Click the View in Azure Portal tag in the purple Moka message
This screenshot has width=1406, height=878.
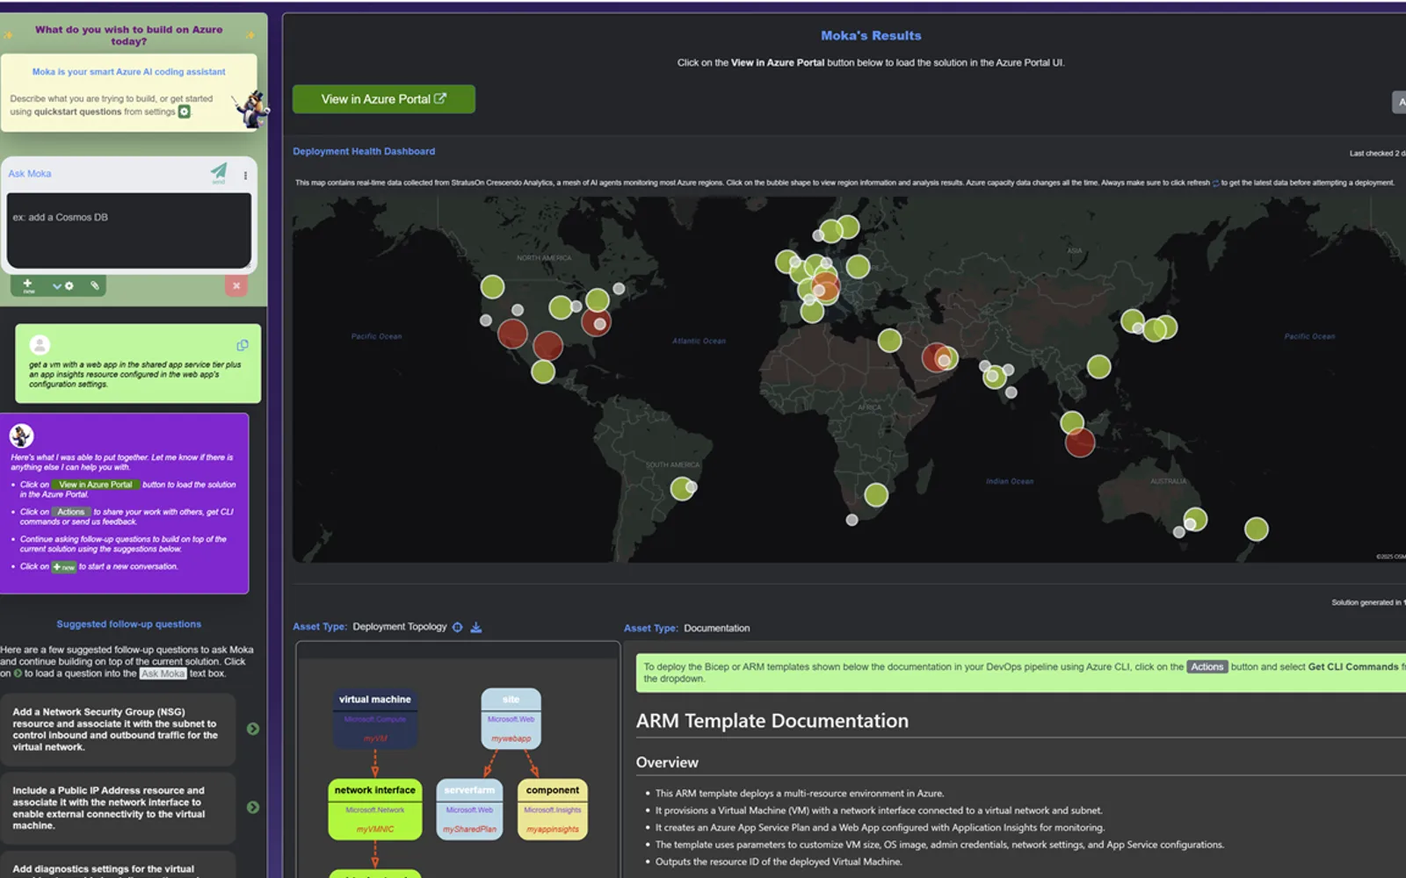point(96,485)
